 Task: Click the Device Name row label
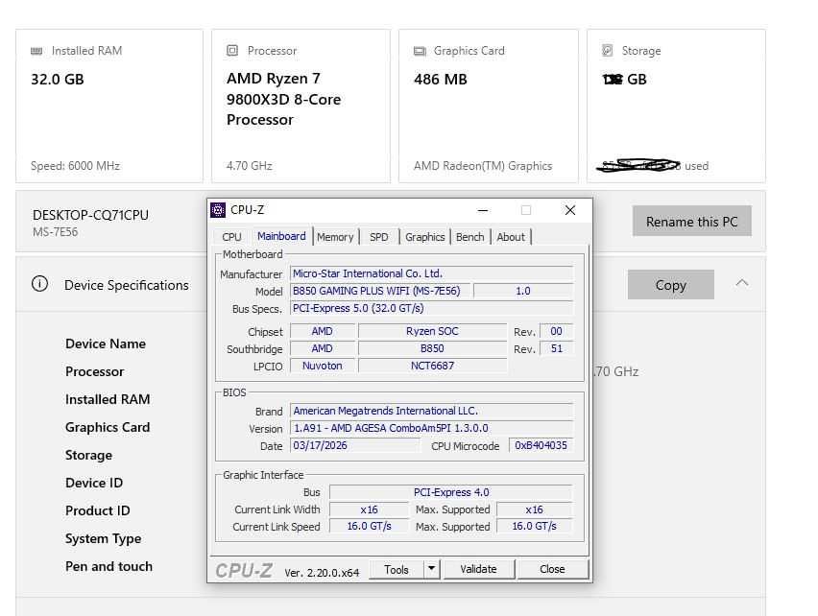(x=106, y=344)
